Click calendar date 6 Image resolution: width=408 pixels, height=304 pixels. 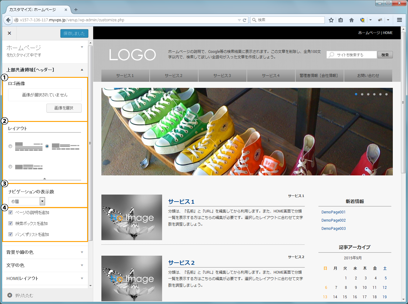(x=326, y=288)
